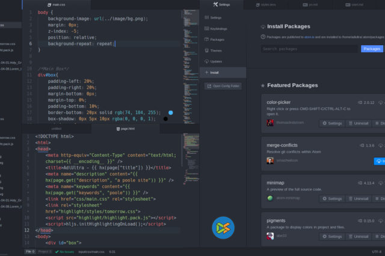The image size is (385, 256).
Task: Click the 6:21 cursor position indicator
Action: [112, 252]
